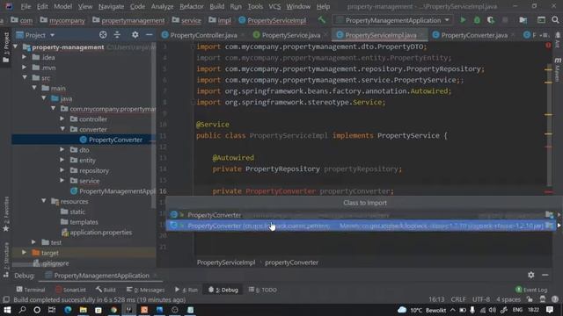The height and width of the screenshot is (316, 563).
Task: Open the 0: Messages tool window
Action: 145,290
